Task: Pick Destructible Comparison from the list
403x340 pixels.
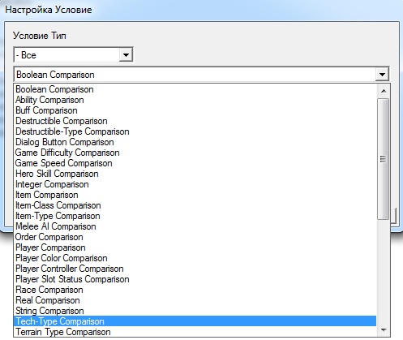Action: coord(195,121)
